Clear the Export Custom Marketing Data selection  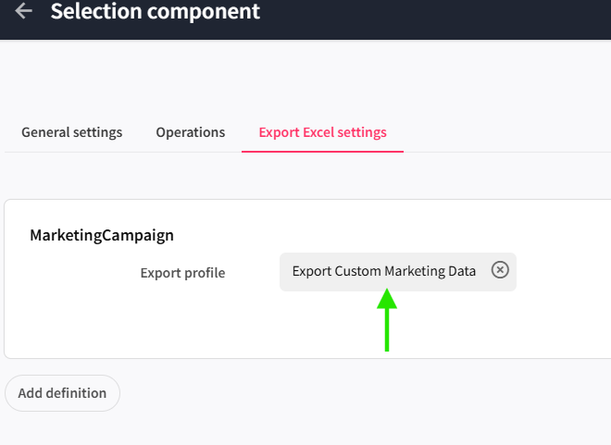coord(500,270)
